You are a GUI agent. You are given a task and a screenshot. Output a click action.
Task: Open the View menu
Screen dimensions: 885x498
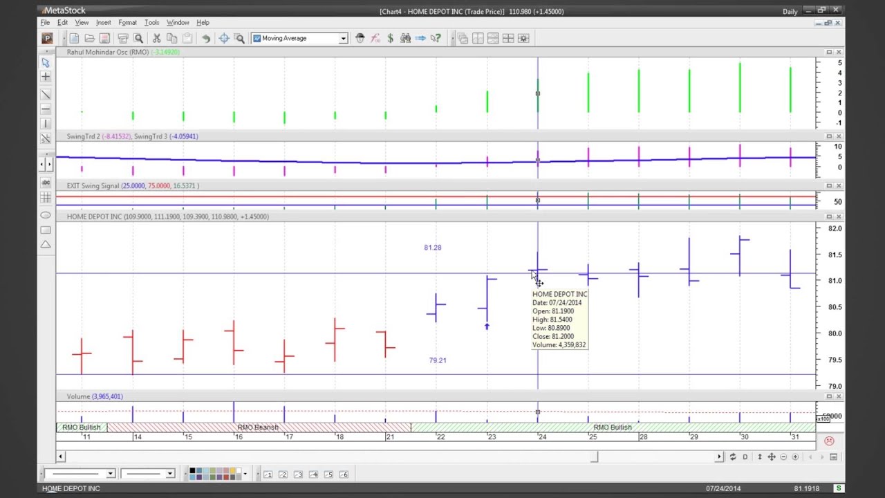click(82, 23)
